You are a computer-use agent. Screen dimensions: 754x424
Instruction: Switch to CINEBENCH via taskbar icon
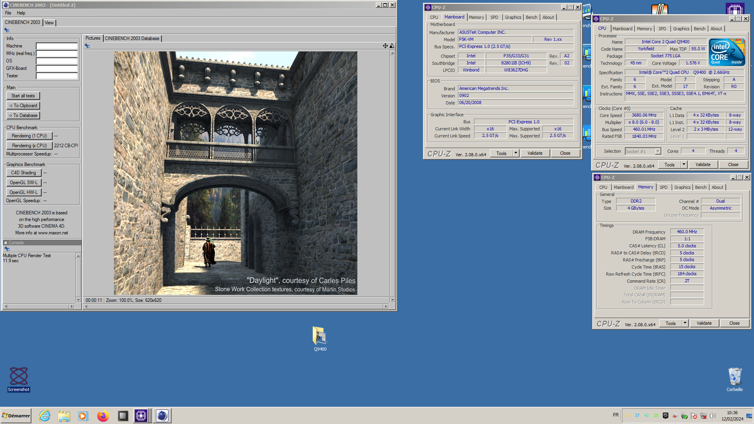tap(162, 416)
